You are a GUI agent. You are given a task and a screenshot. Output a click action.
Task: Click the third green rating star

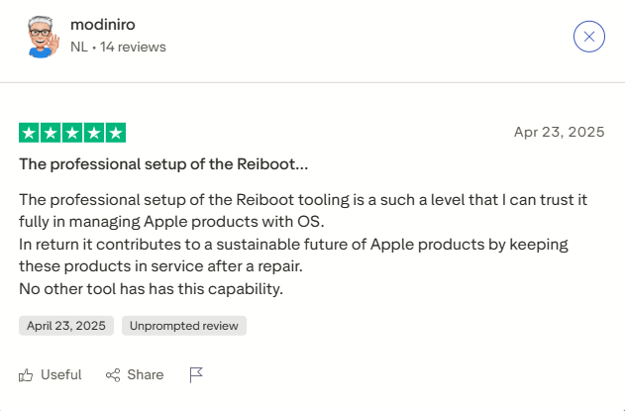tap(72, 133)
